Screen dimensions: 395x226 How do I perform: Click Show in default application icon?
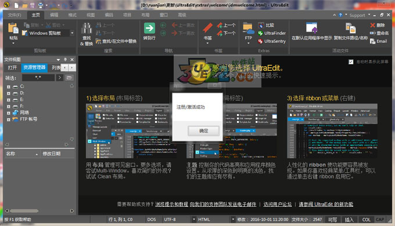click(311, 28)
